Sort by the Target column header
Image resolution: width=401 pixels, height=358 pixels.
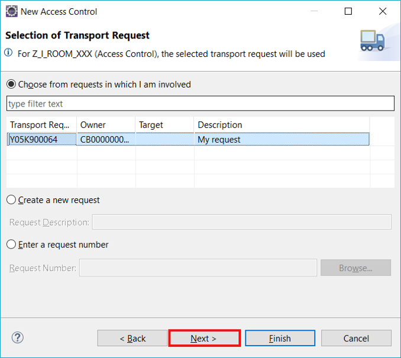point(164,125)
